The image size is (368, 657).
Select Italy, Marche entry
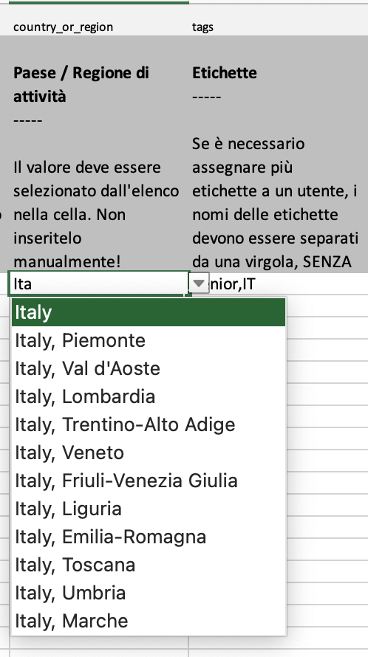pos(149,621)
